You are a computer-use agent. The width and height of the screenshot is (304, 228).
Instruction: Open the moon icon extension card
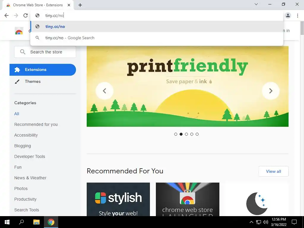[257, 199]
